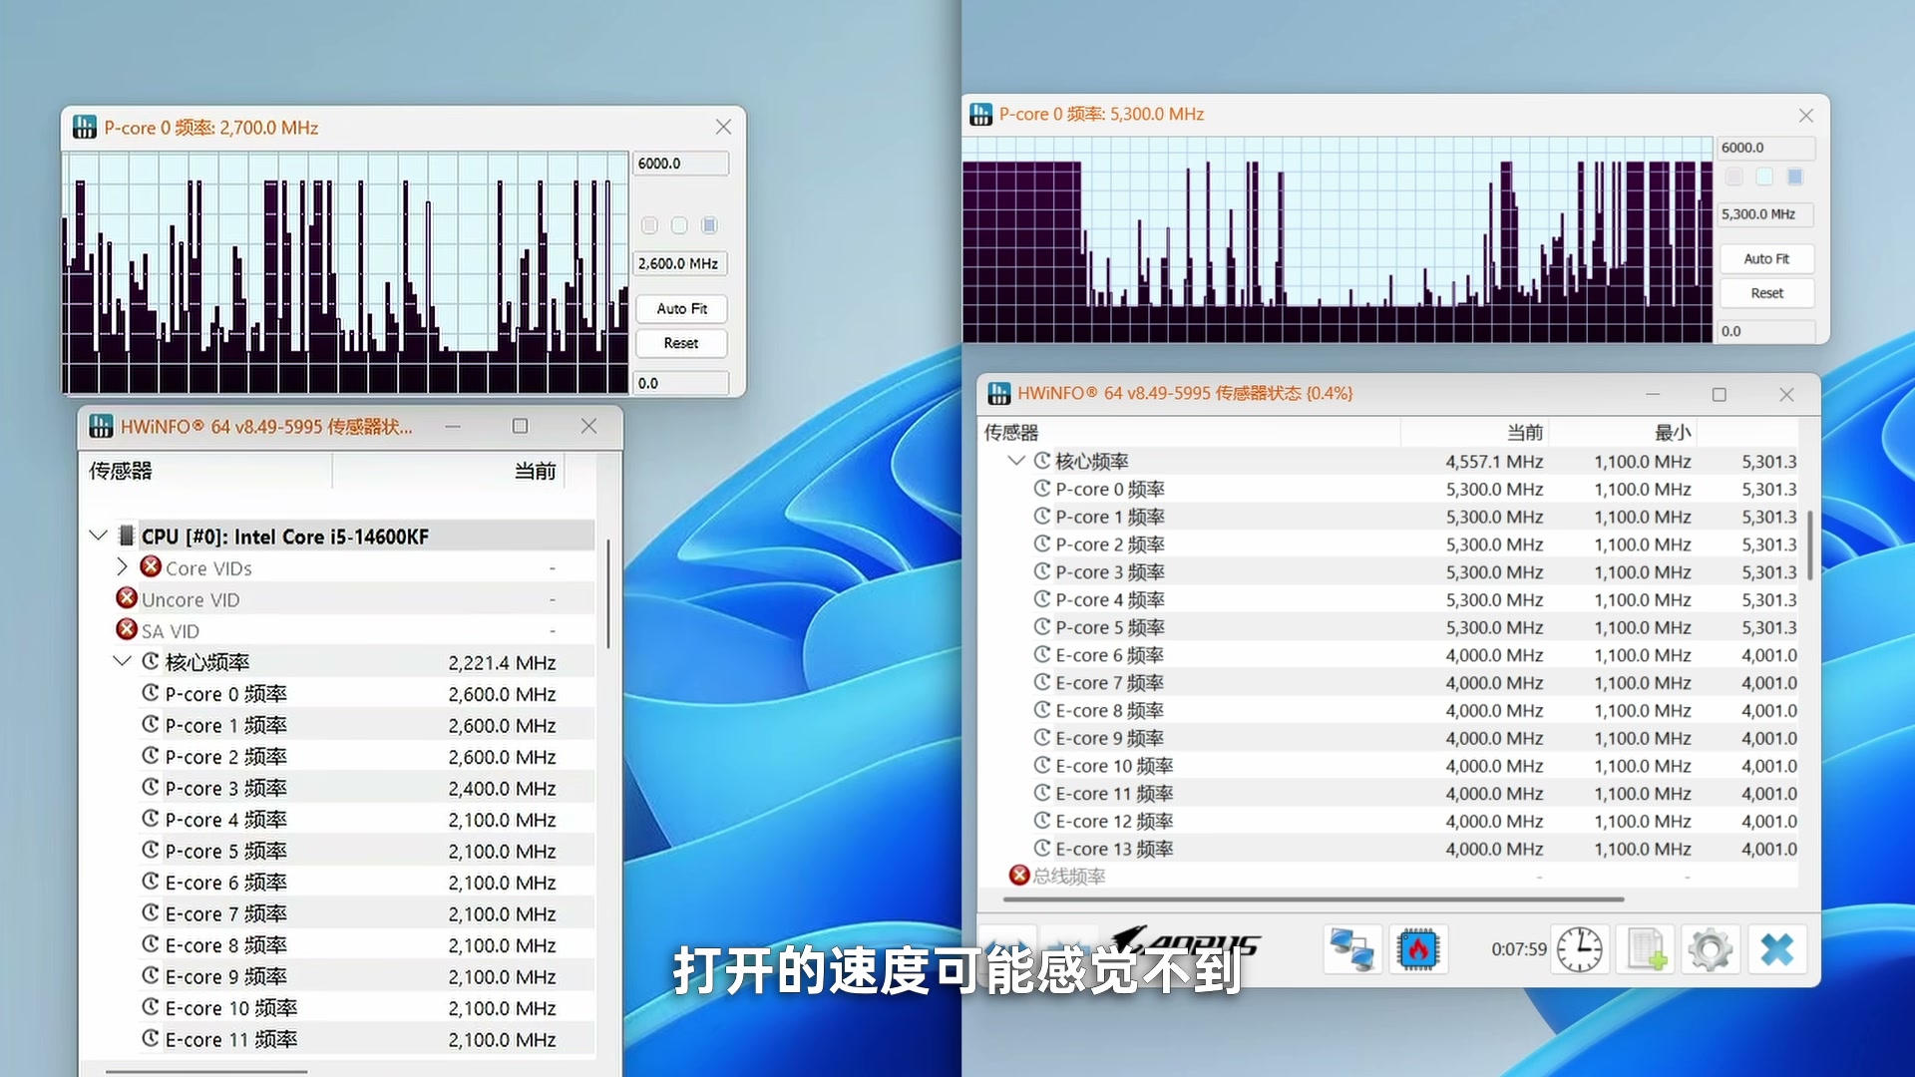The width and height of the screenshot is (1915, 1077).
Task: Click the HWiNFO icon in right sensor window title
Action: coord(998,393)
